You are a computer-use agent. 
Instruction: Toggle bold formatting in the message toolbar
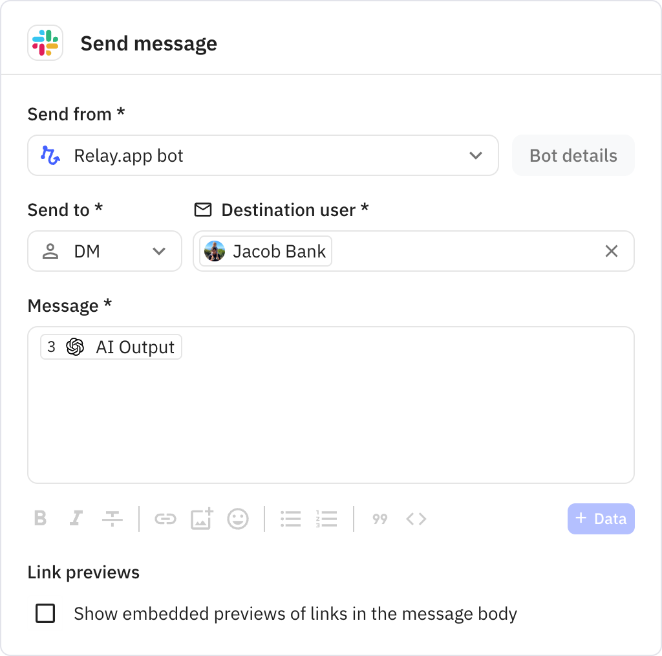pyautogui.click(x=40, y=518)
